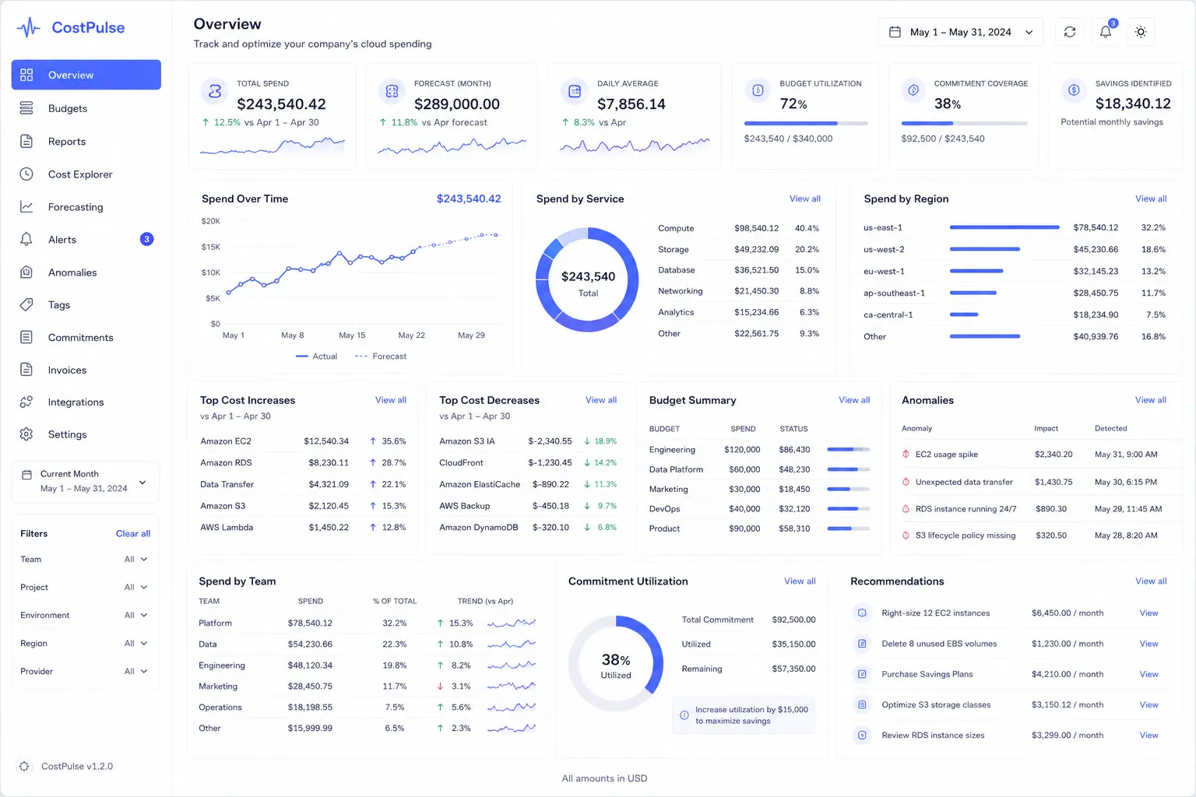Click the Platform team trend sparkline
1196x797 pixels.
[512, 623]
